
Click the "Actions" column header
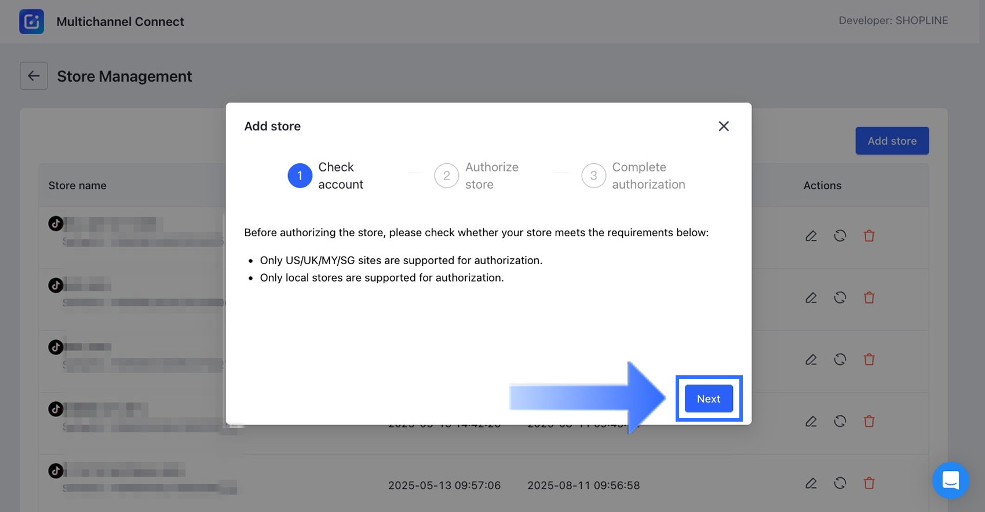point(822,185)
